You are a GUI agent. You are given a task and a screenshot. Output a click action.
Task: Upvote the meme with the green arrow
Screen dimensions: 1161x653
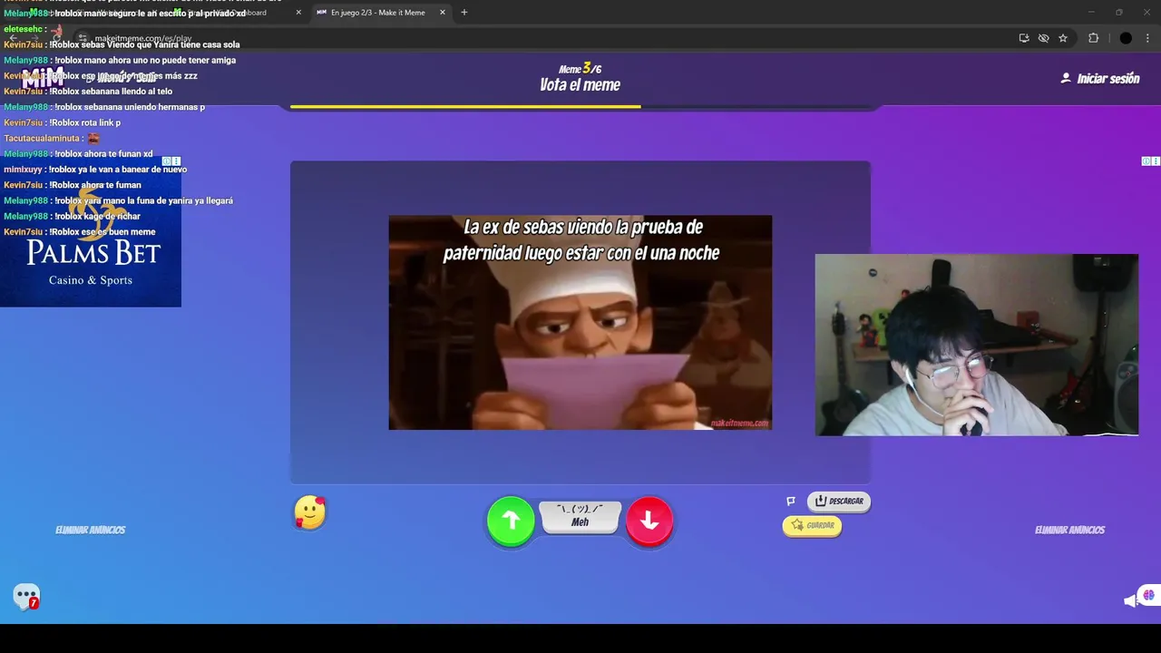[511, 521]
